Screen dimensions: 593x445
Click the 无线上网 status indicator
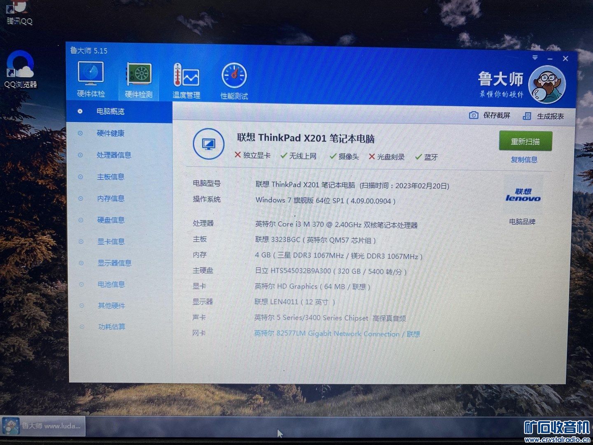click(299, 156)
